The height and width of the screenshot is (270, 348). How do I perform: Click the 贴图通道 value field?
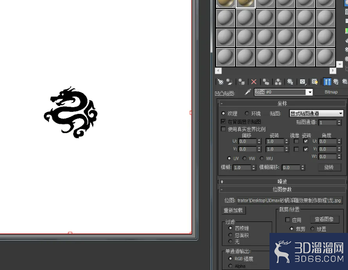tap(328, 123)
